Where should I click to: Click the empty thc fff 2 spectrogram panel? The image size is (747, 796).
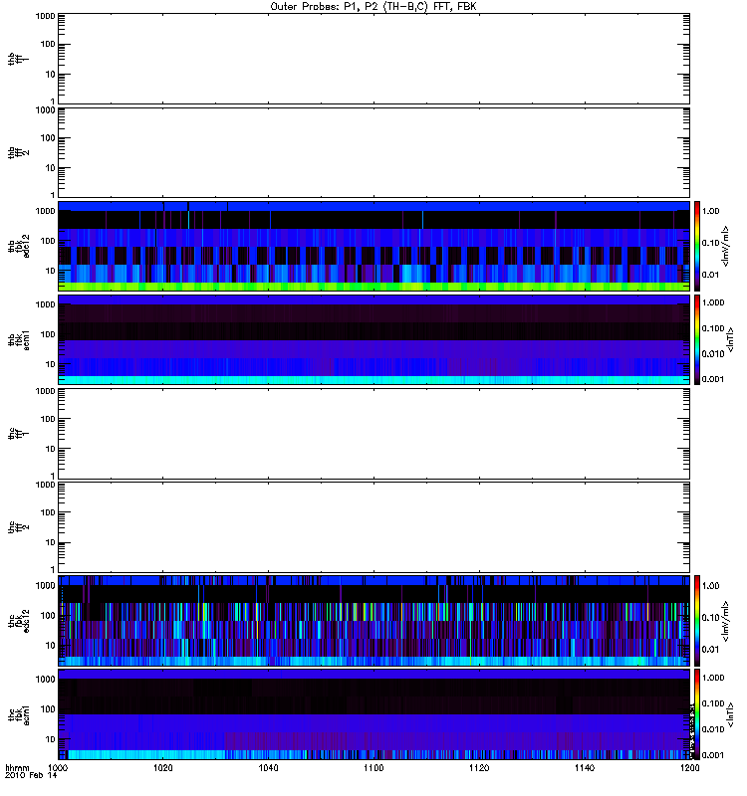[373, 527]
